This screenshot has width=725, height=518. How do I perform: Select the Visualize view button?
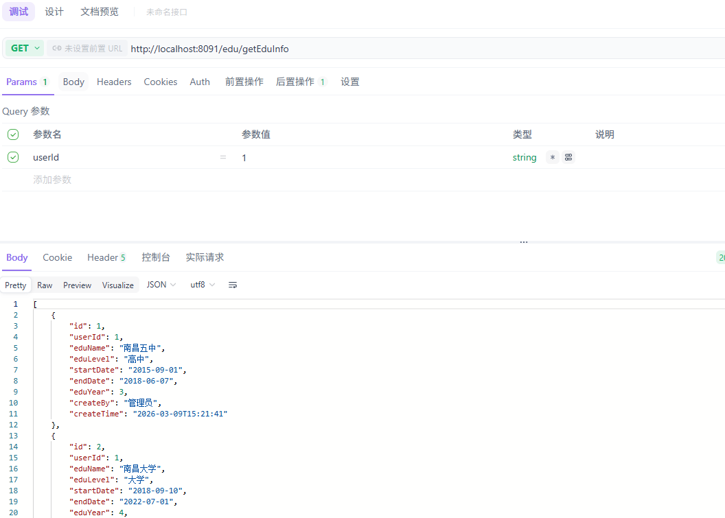[118, 285]
